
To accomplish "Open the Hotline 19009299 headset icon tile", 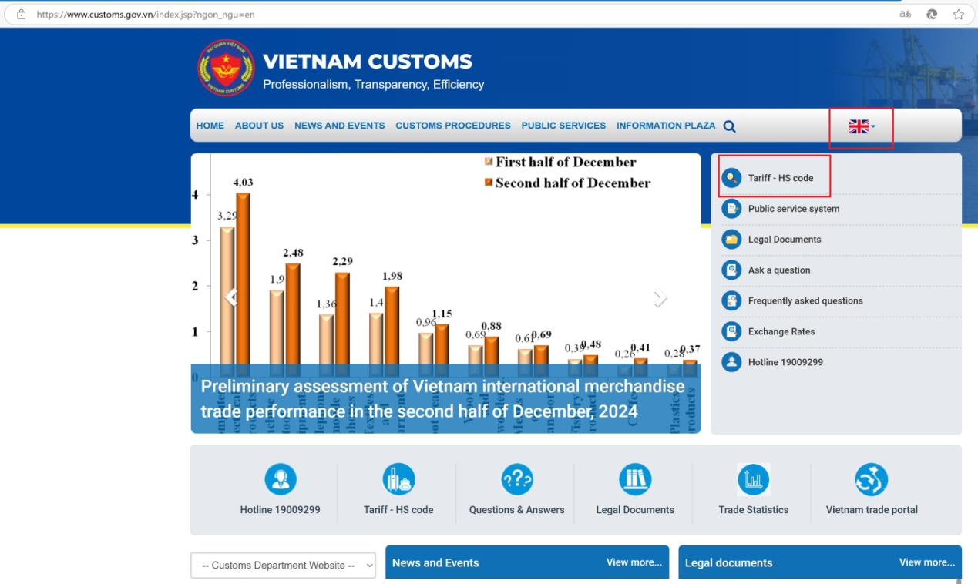I will coord(281,479).
